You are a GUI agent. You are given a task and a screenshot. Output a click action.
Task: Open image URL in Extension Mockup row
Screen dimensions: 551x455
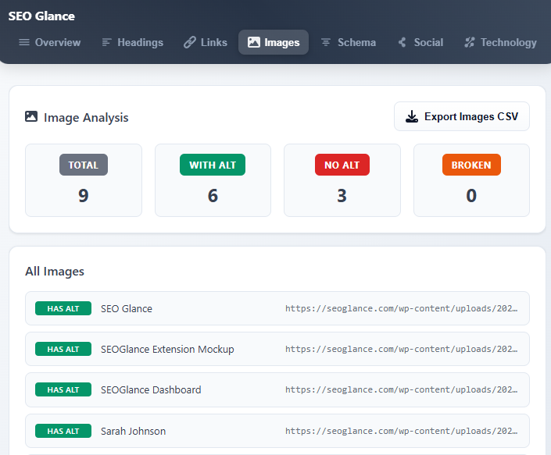pyautogui.click(x=401, y=350)
